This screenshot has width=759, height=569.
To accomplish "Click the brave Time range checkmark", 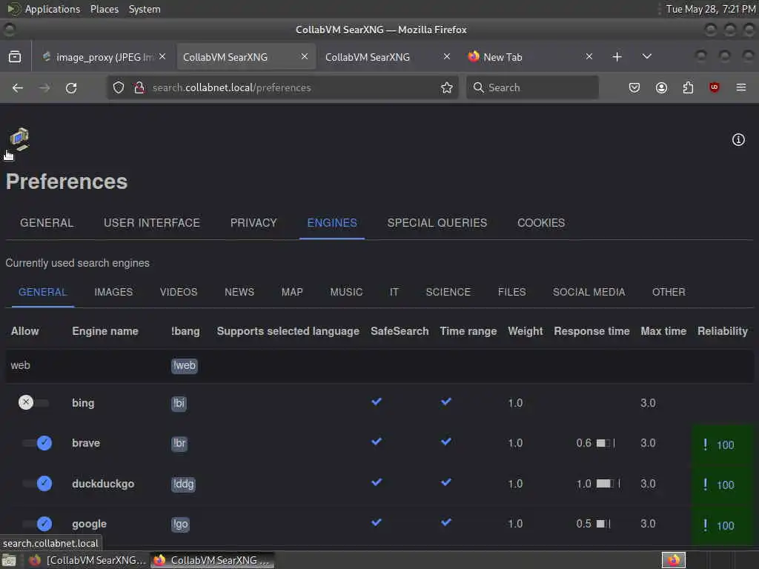I will tap(446, 442).
